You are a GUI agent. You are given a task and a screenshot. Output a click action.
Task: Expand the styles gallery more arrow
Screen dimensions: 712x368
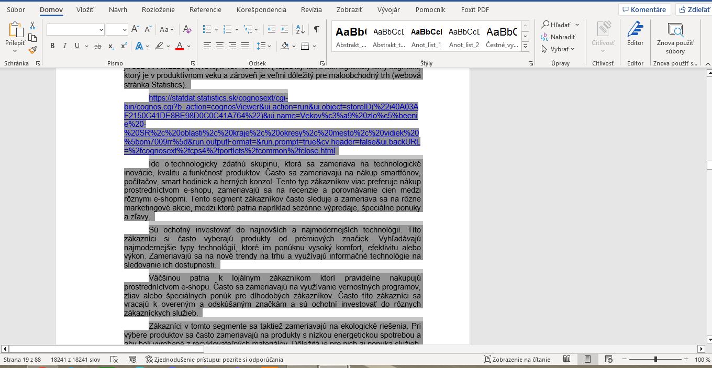526,47
